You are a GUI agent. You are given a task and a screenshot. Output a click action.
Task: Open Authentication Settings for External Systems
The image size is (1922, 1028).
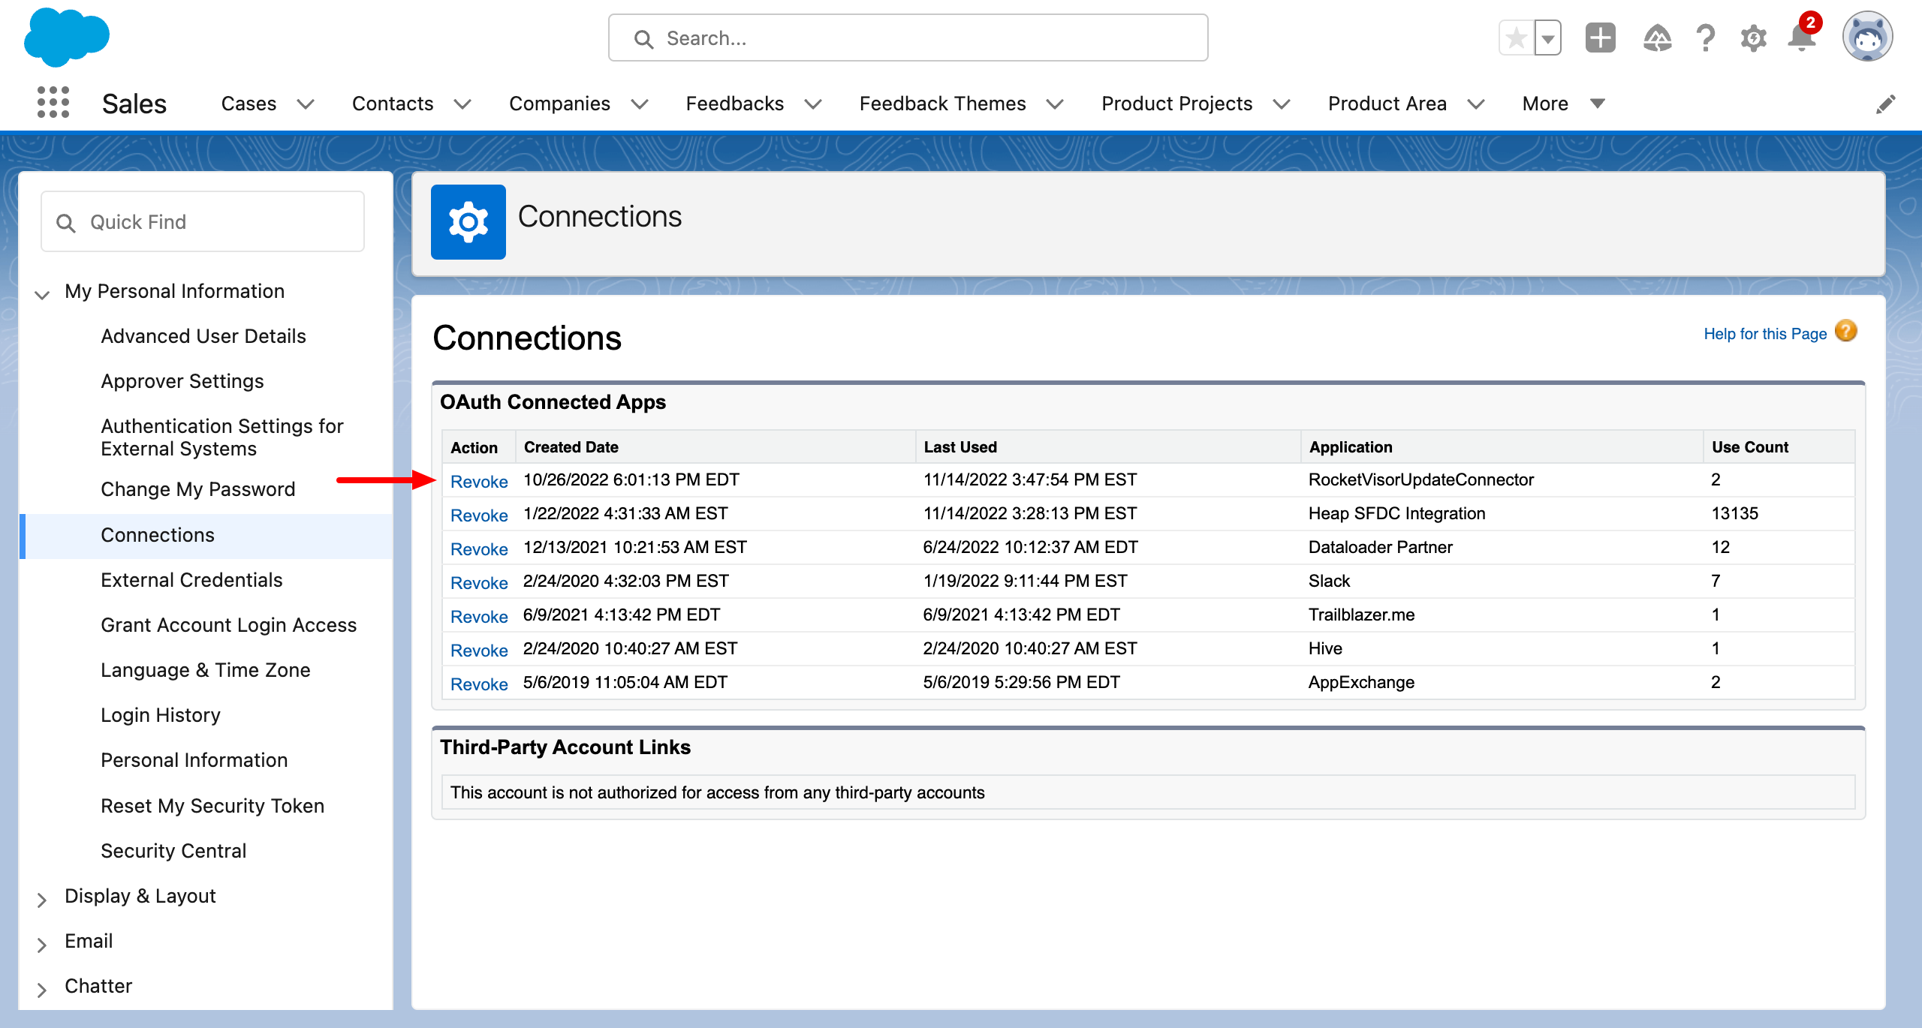(221, 437)
